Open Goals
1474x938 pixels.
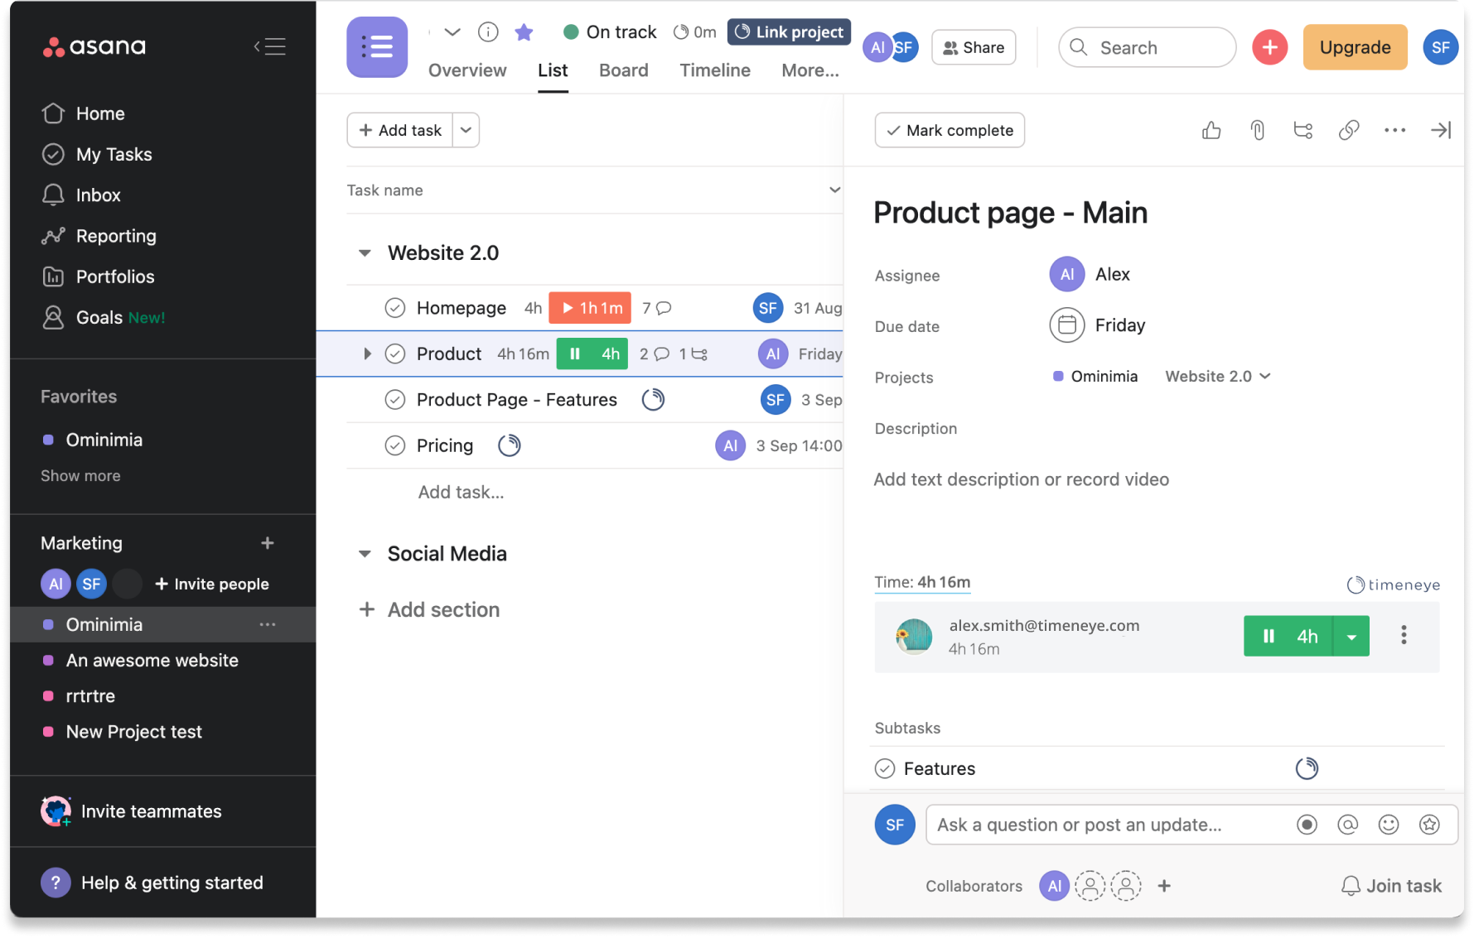point(99,317)
